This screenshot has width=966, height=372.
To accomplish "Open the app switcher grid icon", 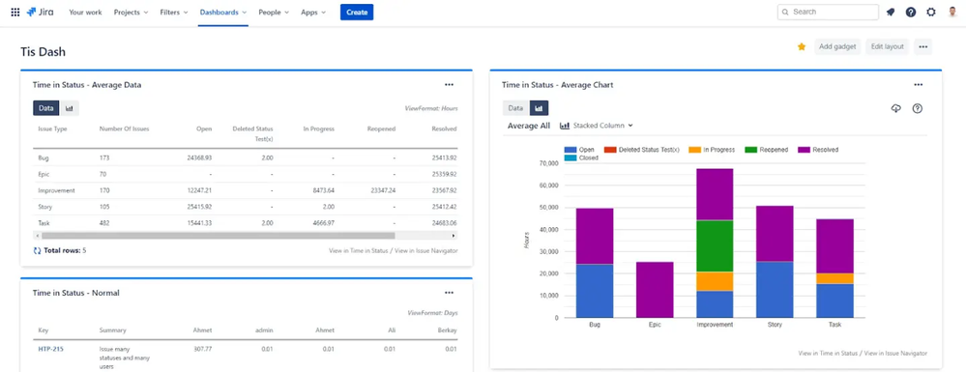I will (x=15, y=12).
